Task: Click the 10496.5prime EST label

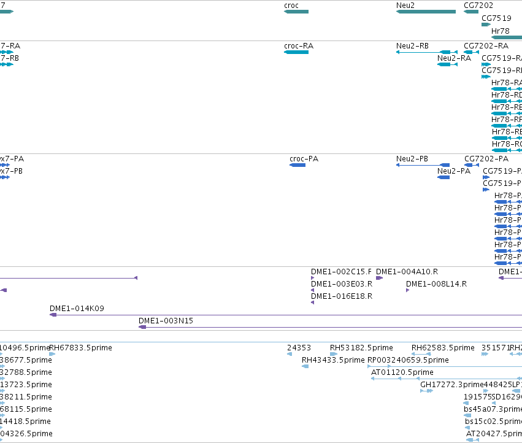Action: (25, 348)
